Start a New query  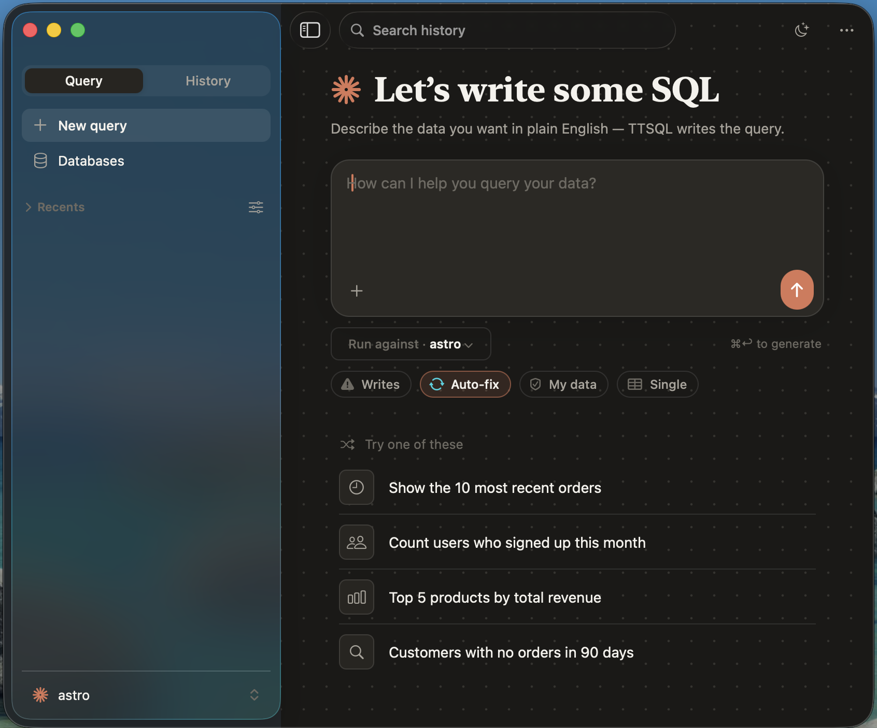pos(146,125)
